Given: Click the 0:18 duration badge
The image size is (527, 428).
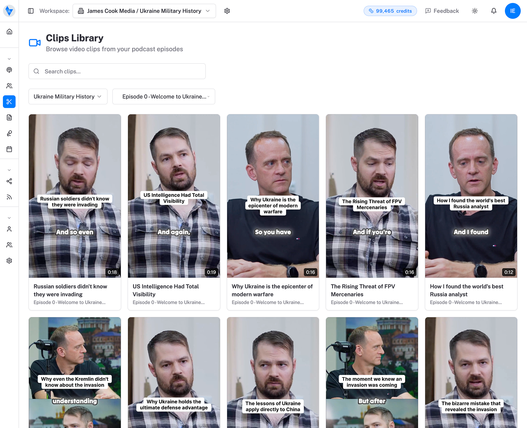Looking at the screenshot, I should point(112,272).
